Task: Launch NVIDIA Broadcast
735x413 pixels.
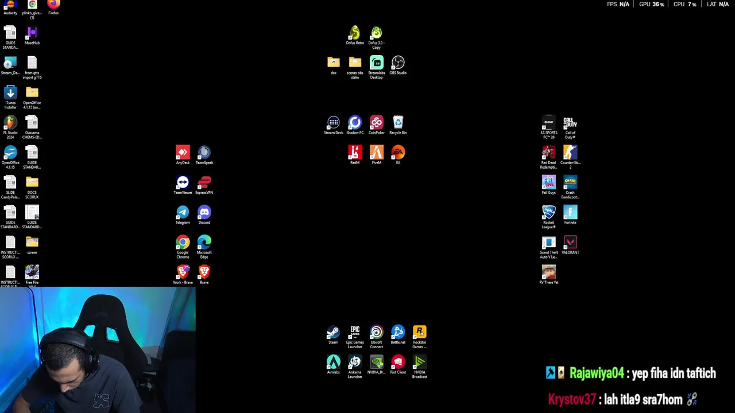Action: click(x=420, y=367)
